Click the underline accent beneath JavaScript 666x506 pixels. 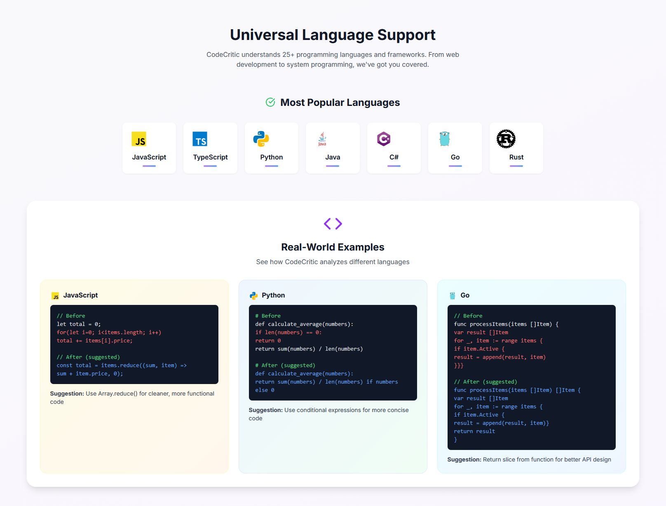pyautogui.click(x=149, y=166)
